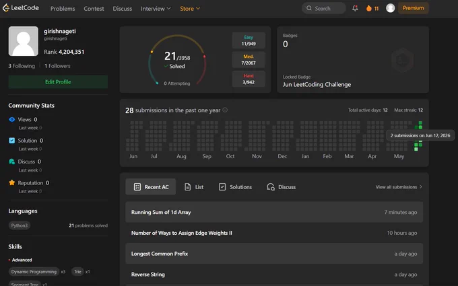Click the Max streak: 12 text

pos(408,110)
